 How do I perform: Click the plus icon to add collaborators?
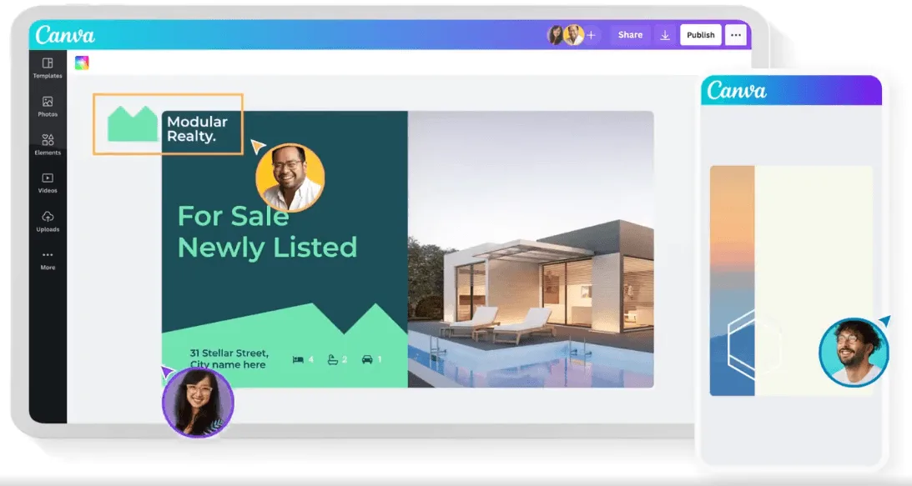(x=591, y=35)
